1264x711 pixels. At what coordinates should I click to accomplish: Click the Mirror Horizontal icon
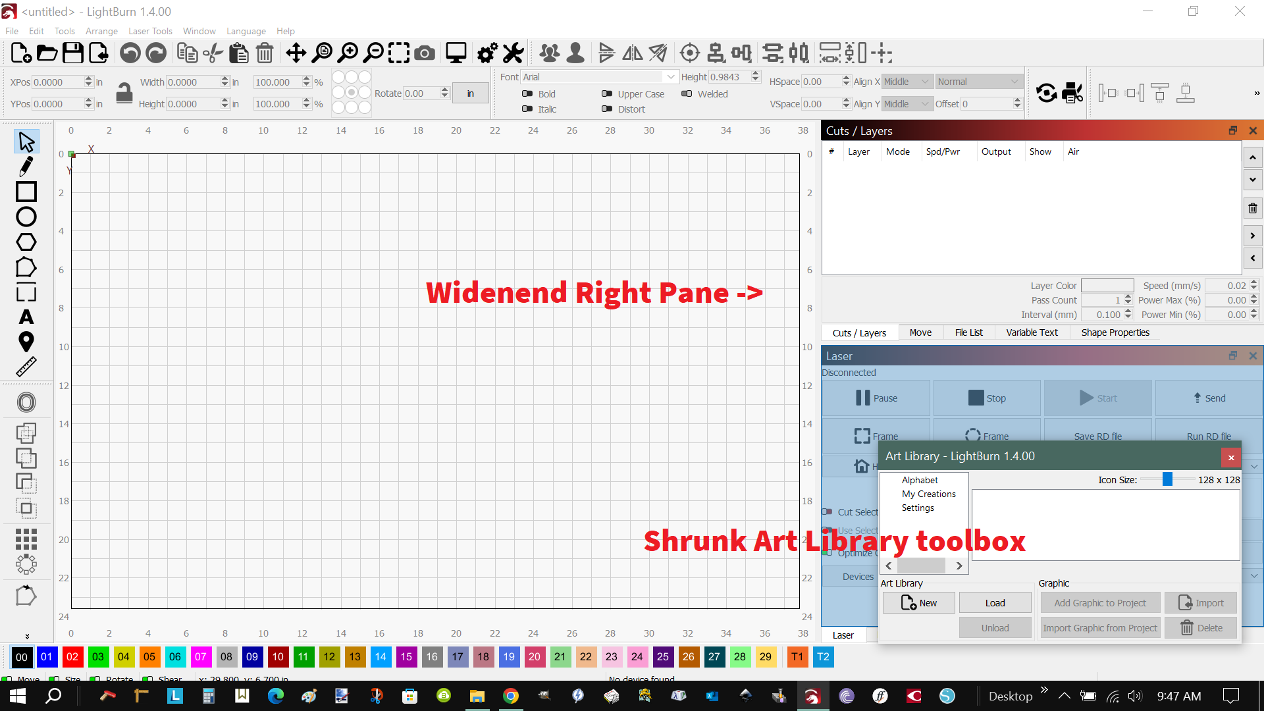coord(633,53)
